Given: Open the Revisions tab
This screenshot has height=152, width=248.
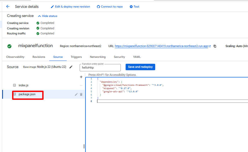Looking at the screenshot, I should pyautogui.click(x=39, y=57).
